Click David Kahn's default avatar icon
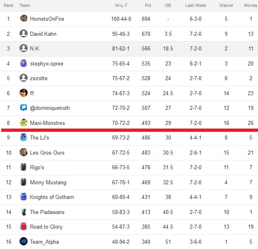 coord(24,33)
